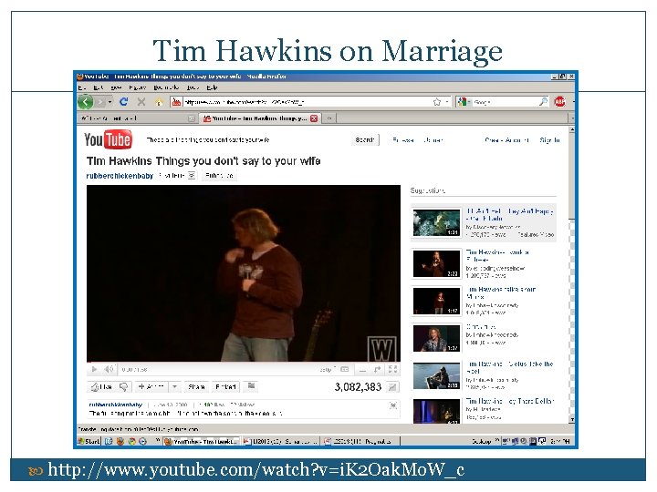Click the Subscribe button
This screenshot has height=492, width=657.
[x=219, y=176]
